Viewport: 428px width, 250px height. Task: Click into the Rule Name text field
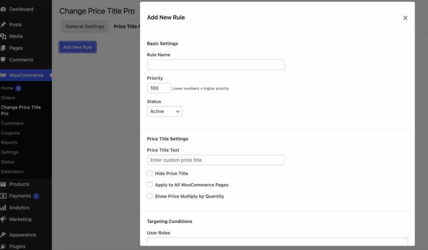click(x=216, y=65)
